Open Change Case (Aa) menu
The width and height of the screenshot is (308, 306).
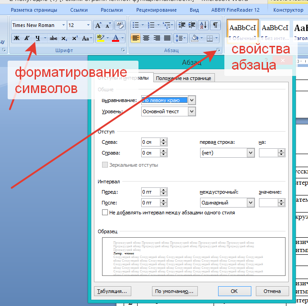(87, 38)
